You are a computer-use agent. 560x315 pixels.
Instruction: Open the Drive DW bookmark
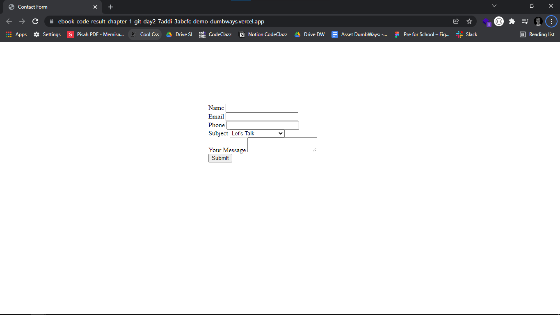click(x=309, y=34)
